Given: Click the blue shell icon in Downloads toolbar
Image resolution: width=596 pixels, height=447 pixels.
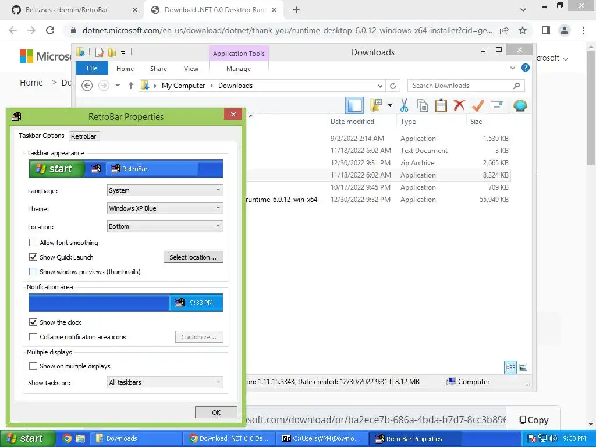Looking at the screenshot, I should pyautogui.click(x=520, y=105).
